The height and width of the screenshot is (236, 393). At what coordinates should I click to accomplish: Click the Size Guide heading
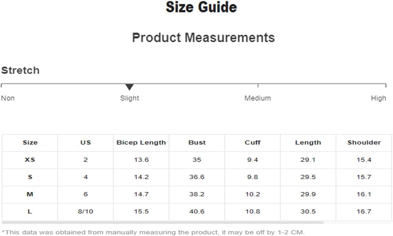click(x=201, y=7)
